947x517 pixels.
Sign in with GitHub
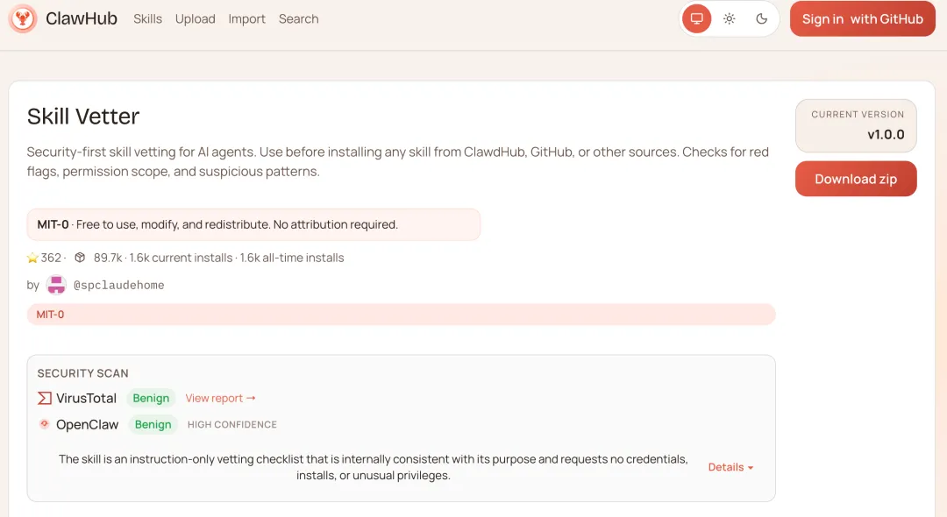pyautogui.click(x=863, y=18)
